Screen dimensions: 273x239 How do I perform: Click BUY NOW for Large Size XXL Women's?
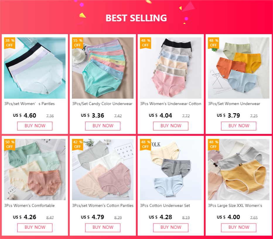click(239, 228)
